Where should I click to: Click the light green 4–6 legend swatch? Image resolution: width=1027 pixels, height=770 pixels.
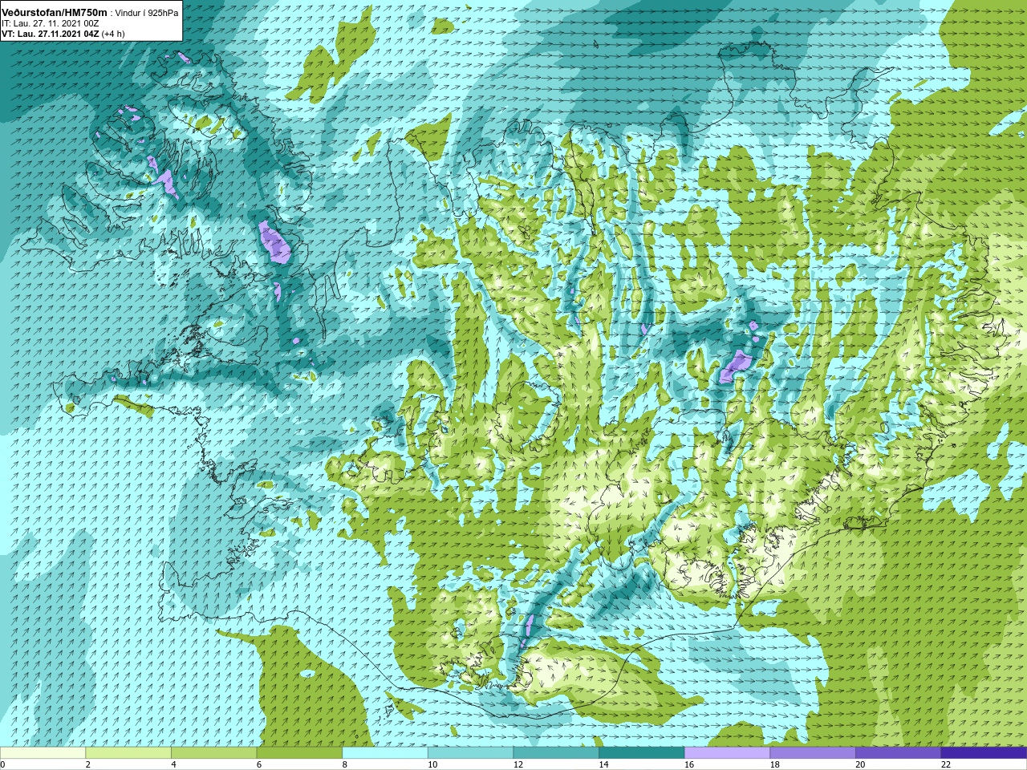pos(213,753)
